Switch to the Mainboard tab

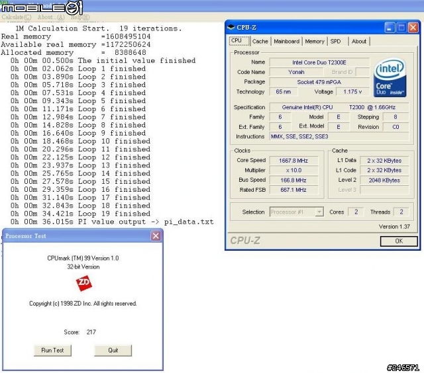(286, 41)
